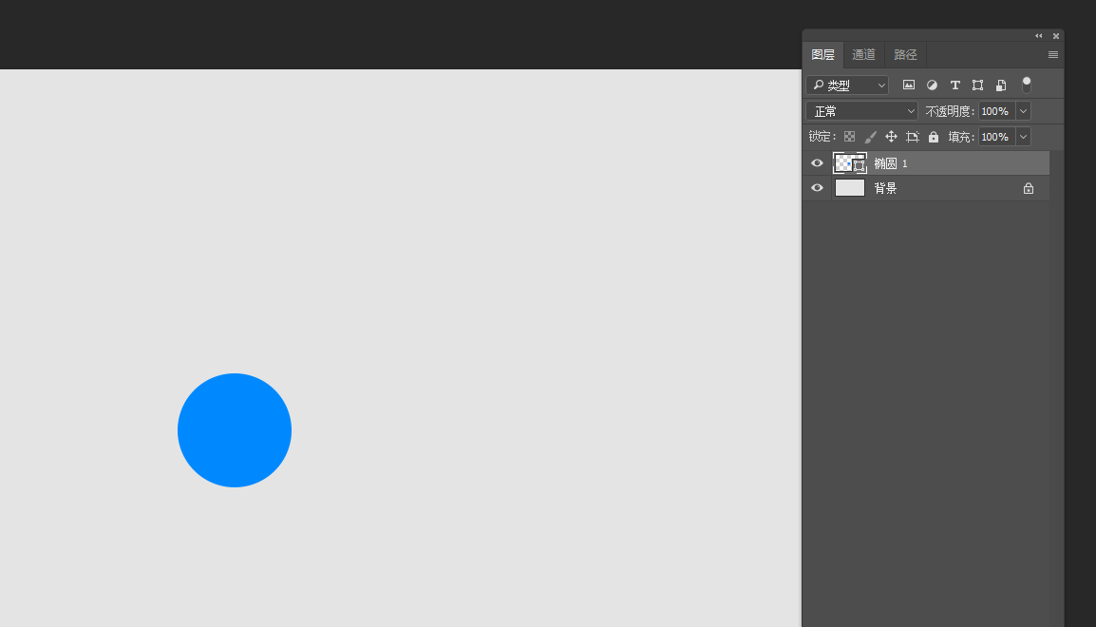Toggle the layer filtering on/off switch
Screen dimensions: 1096x627
(1026, 85)
